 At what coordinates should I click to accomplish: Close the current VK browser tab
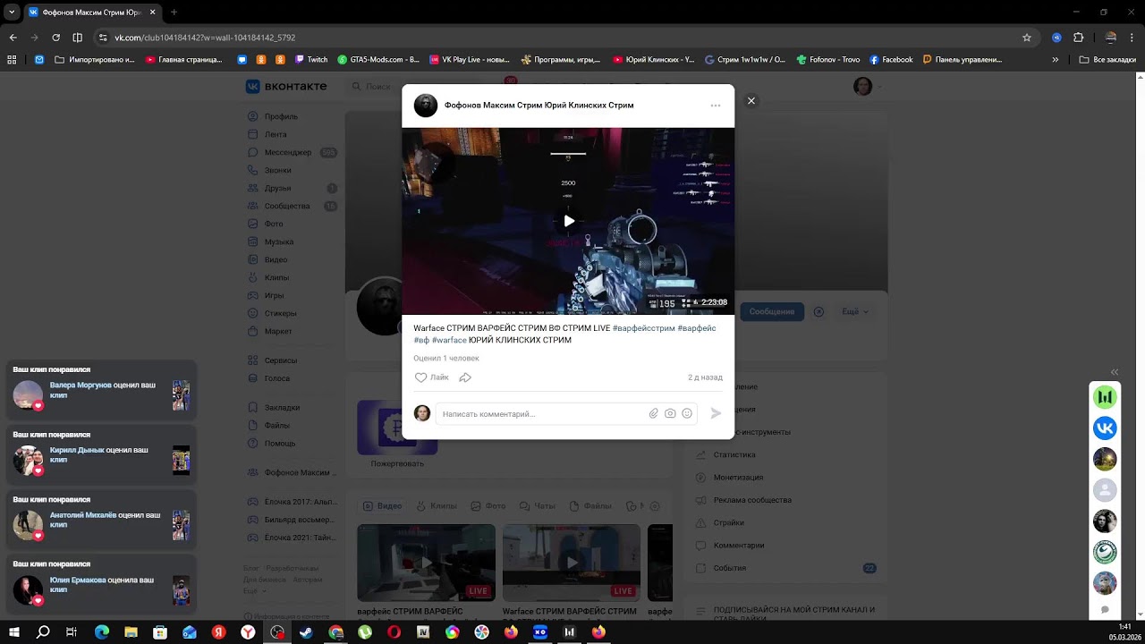[152, 13]
